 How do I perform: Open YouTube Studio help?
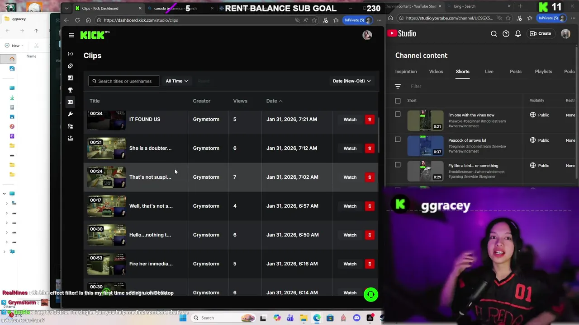click(506, 33)
